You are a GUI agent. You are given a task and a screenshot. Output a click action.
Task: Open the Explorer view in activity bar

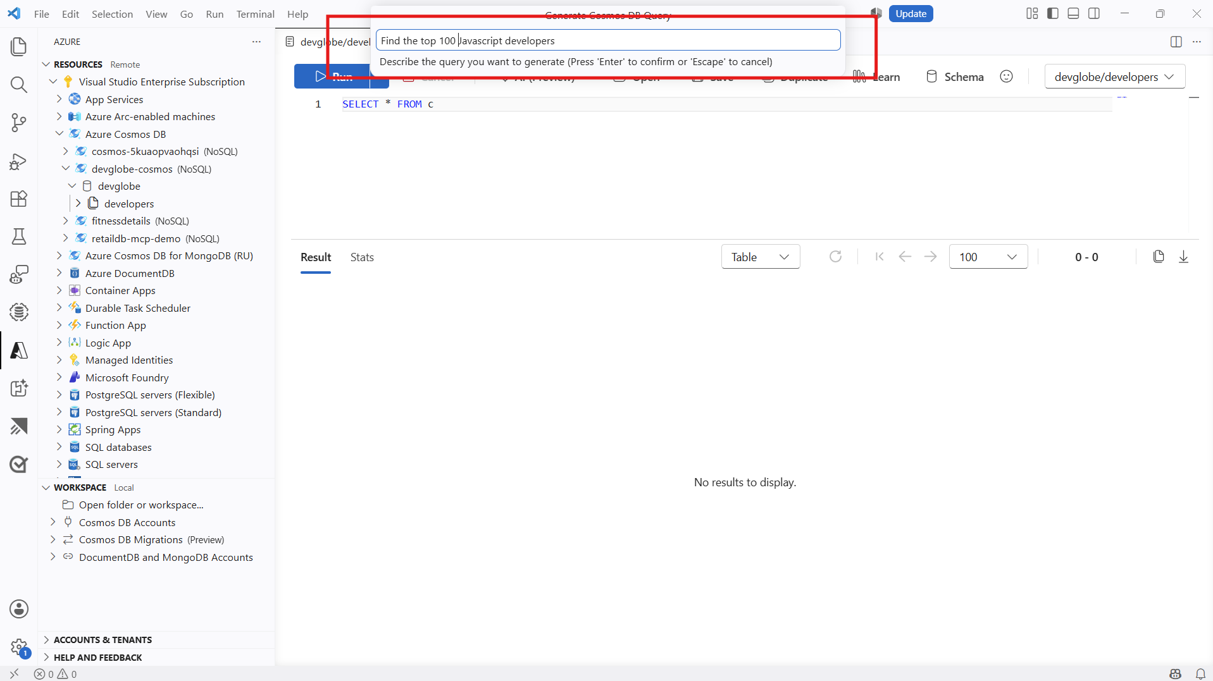19,46
